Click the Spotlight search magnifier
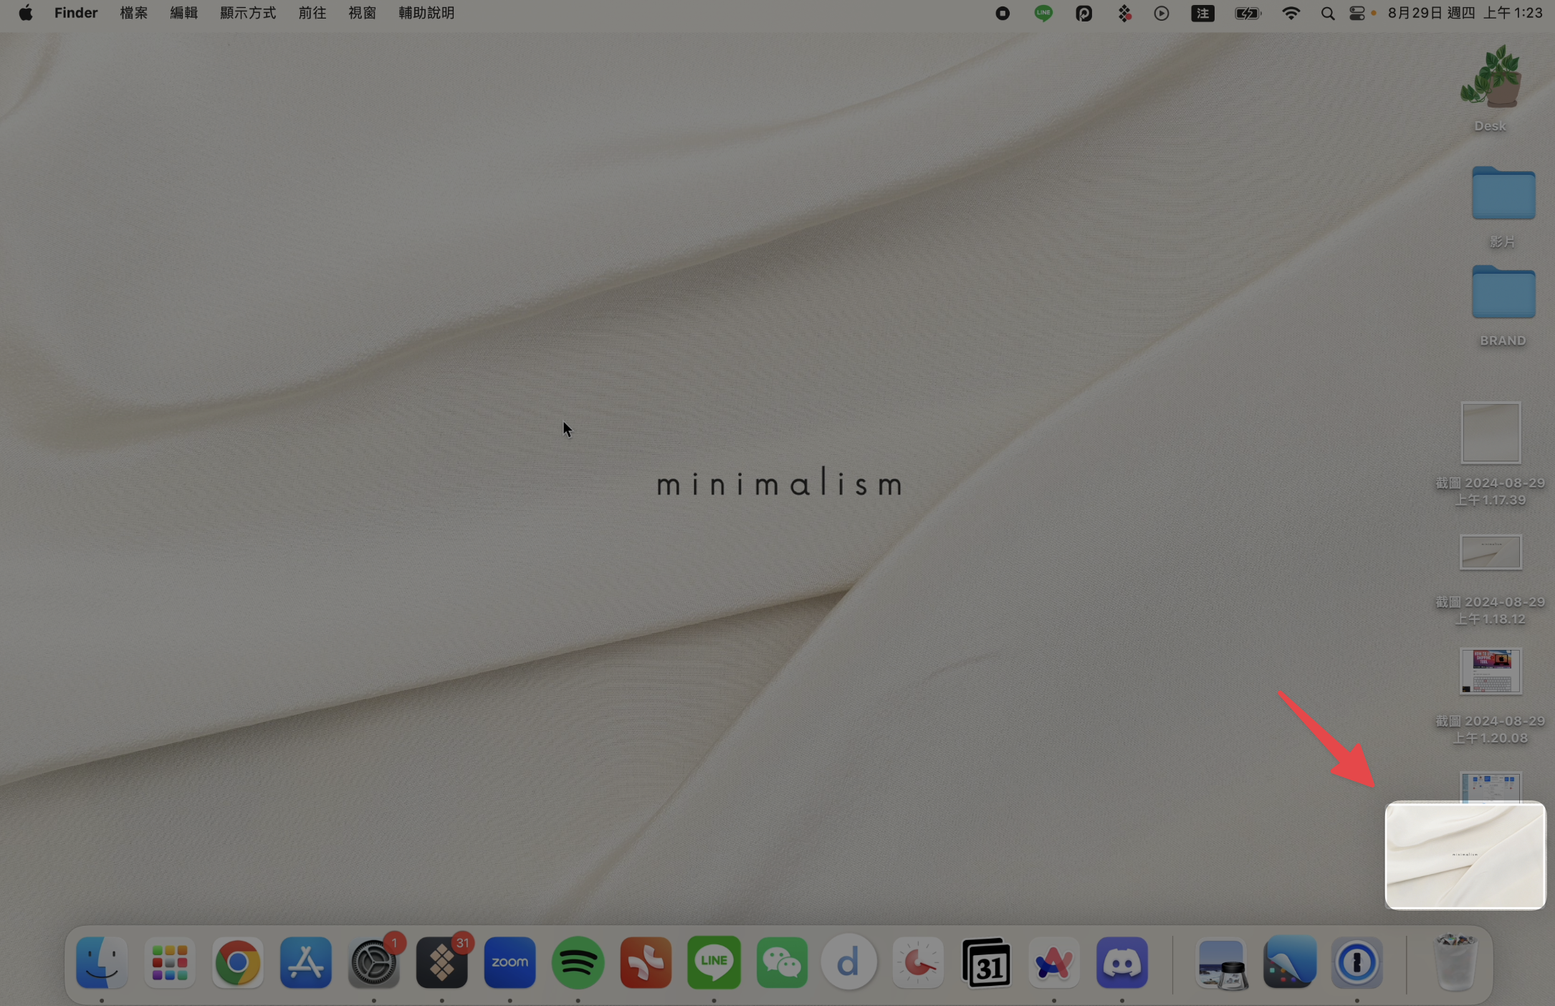Image resolution: width=1555 pixels, height=1006 pixels. (1327, 13)
